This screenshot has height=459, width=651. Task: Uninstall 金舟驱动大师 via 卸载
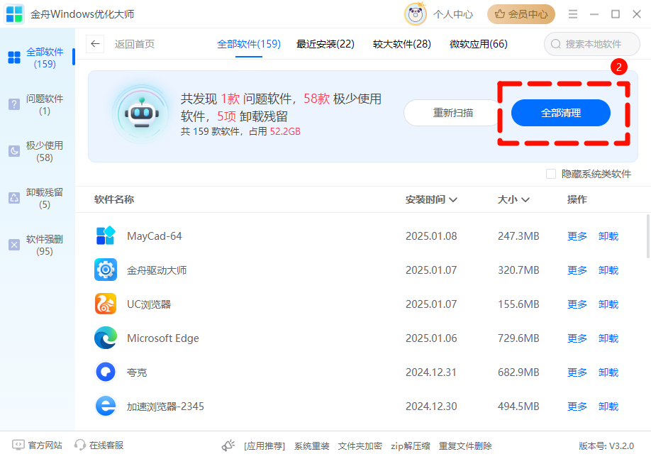click(x=608, y=270)
